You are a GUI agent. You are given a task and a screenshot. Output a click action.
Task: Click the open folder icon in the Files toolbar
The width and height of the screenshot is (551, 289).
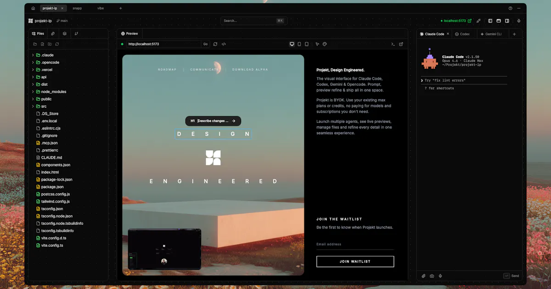tap(35, 44)
